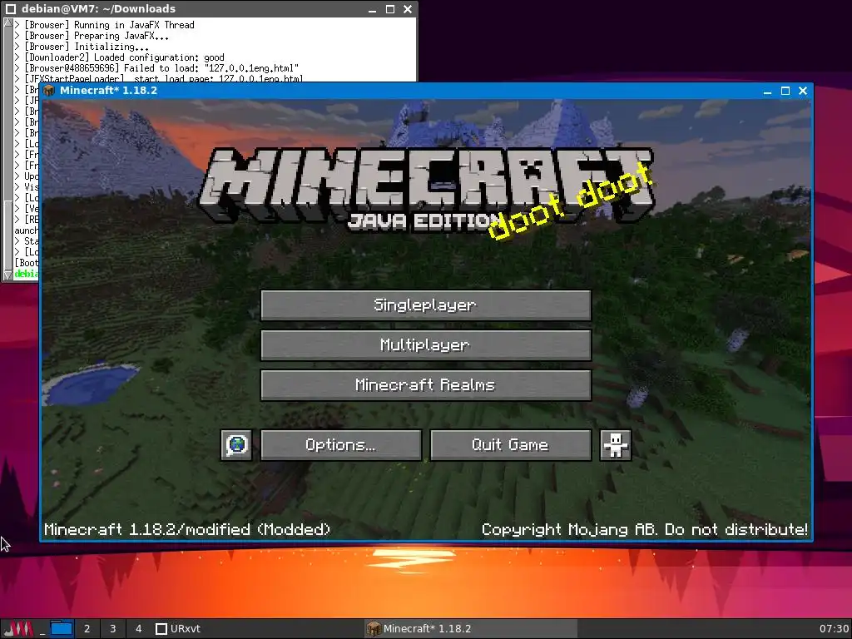Click terminal line 'Running in JavaFX Thread'

(134, 25)
